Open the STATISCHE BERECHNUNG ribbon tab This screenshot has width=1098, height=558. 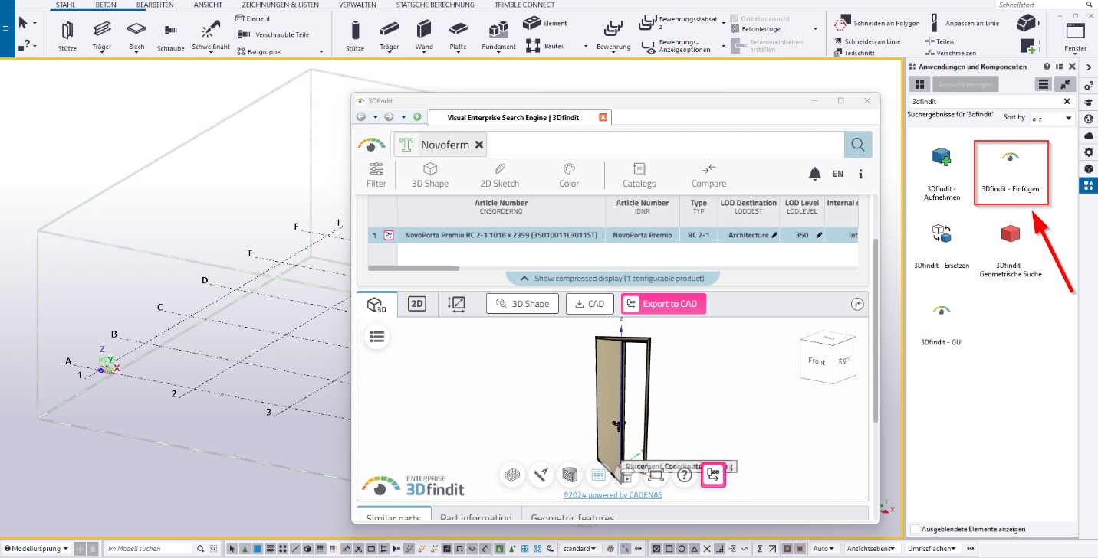[436, 5]
